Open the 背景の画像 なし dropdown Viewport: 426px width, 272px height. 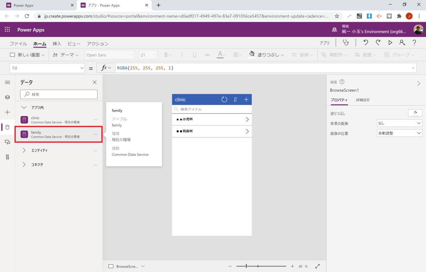coord(399,123)
